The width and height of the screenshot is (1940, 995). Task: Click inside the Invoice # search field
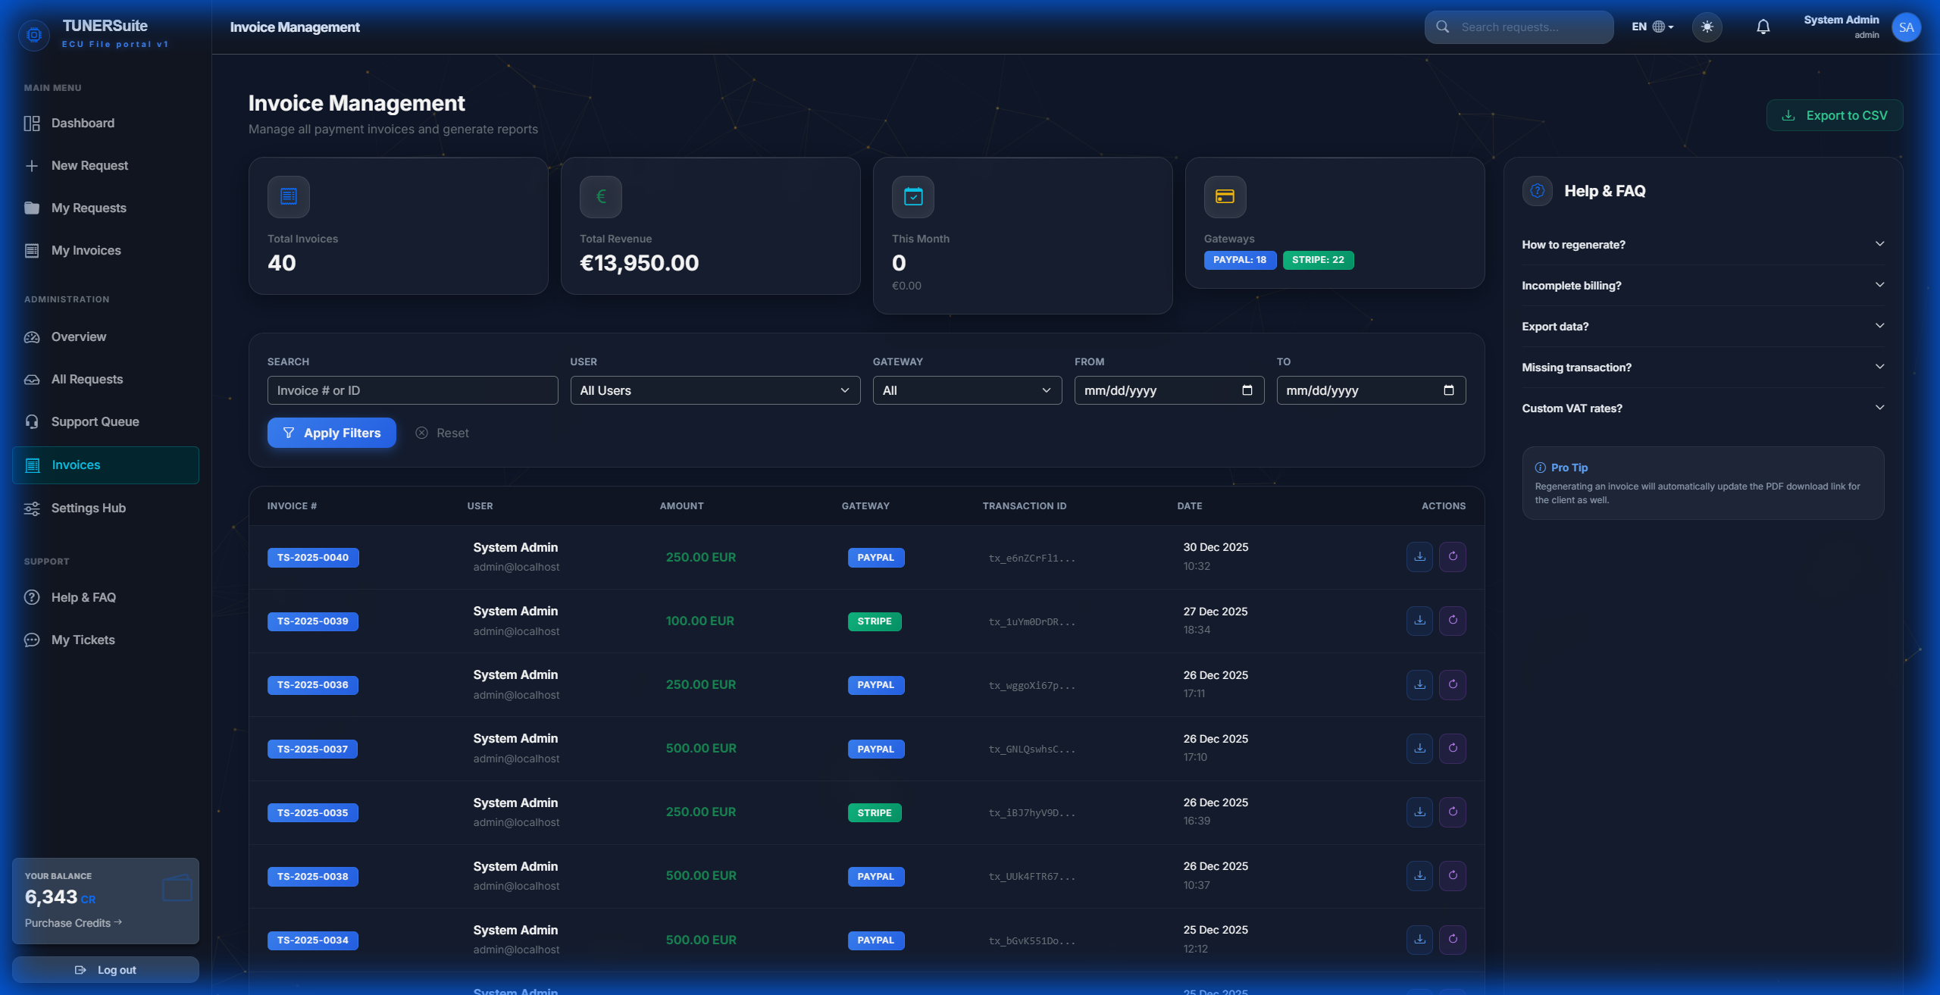[412, 390]
